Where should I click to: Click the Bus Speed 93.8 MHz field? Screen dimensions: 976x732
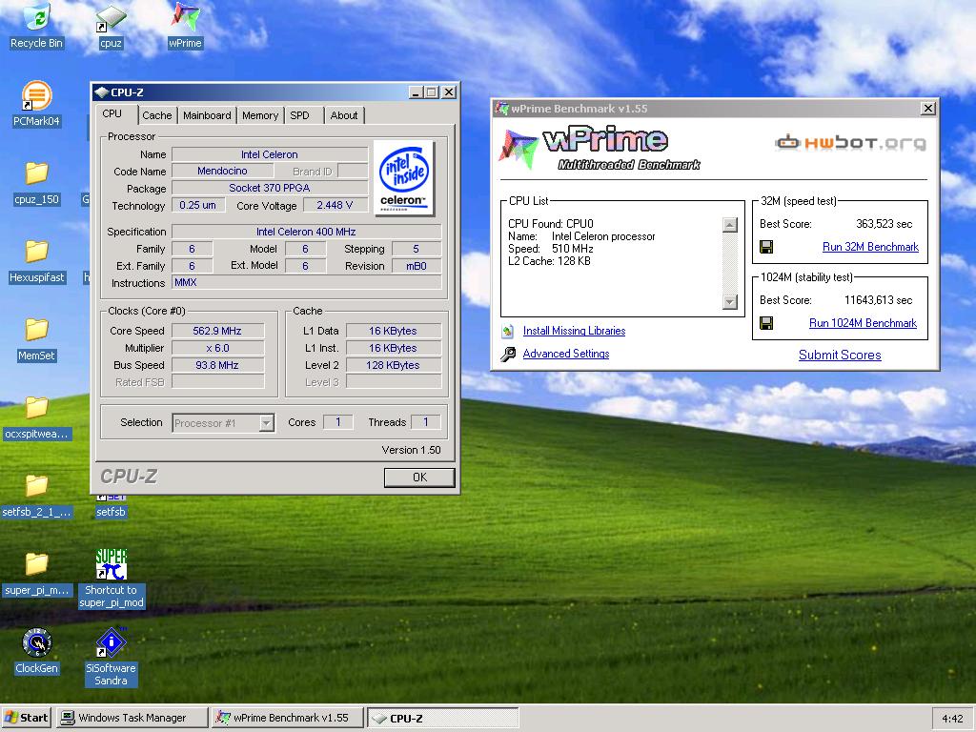click(217, 365)
